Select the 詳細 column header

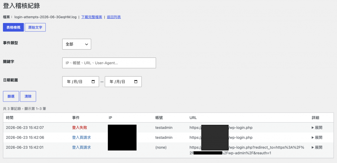pyautogui.click(x=315, y=118)
